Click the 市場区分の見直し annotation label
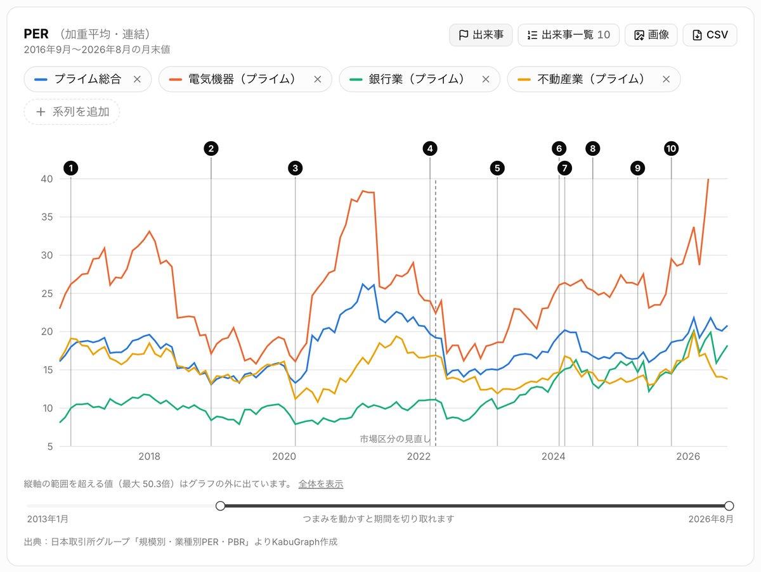 click(395, 439)
